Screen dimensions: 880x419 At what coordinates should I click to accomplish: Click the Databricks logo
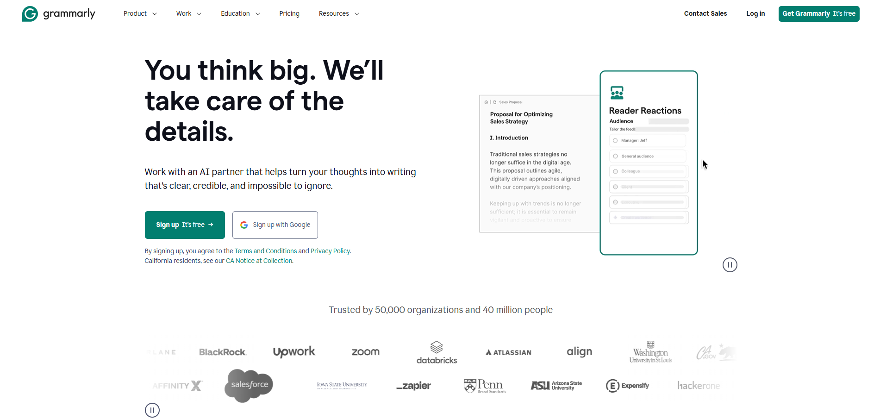(437, 353)
